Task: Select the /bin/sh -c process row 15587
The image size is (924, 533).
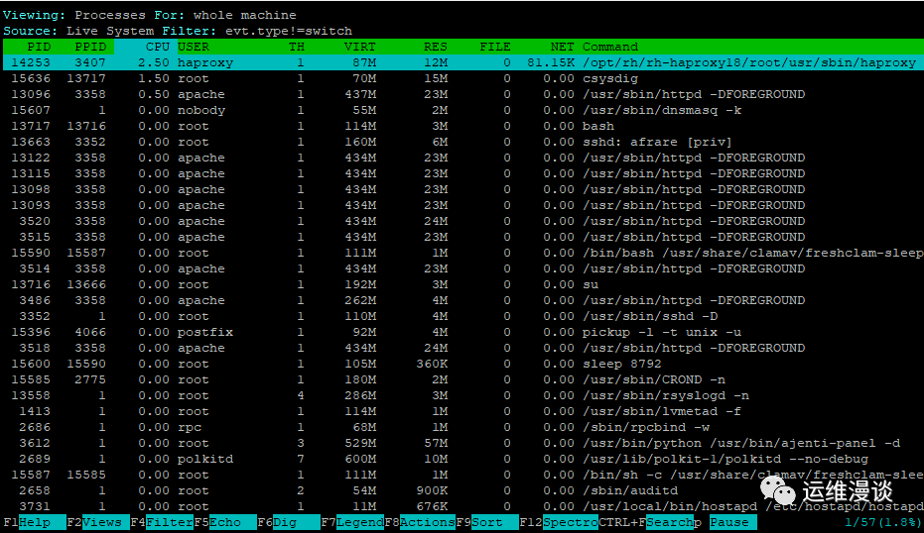Action: point(462,476)
